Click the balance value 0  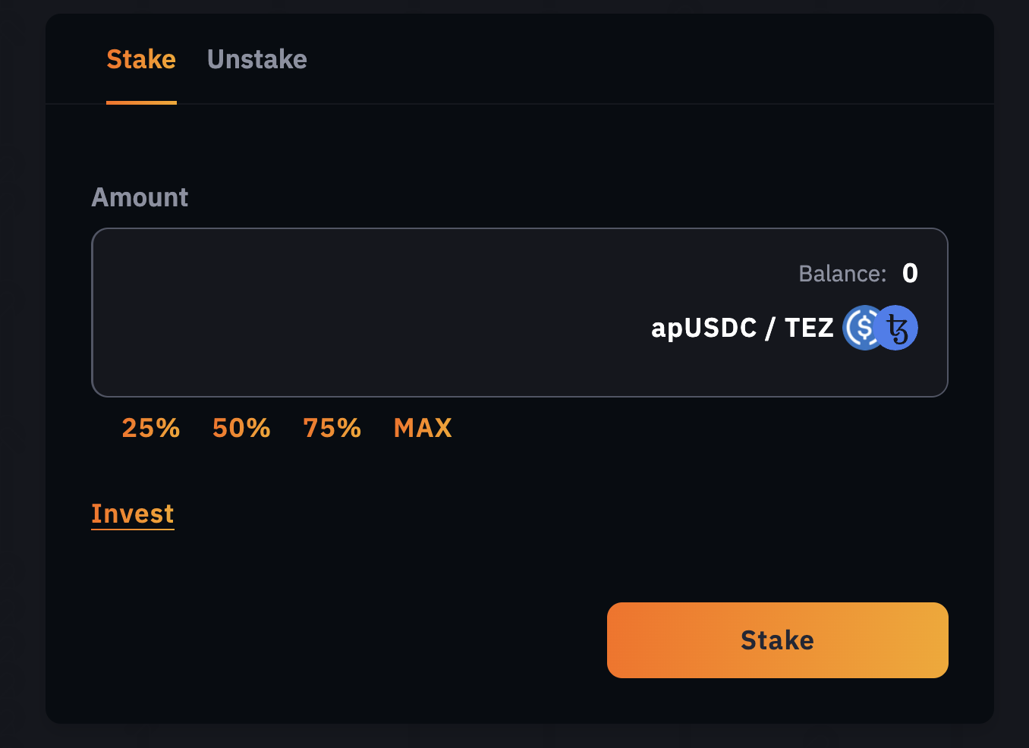point(910,273)
